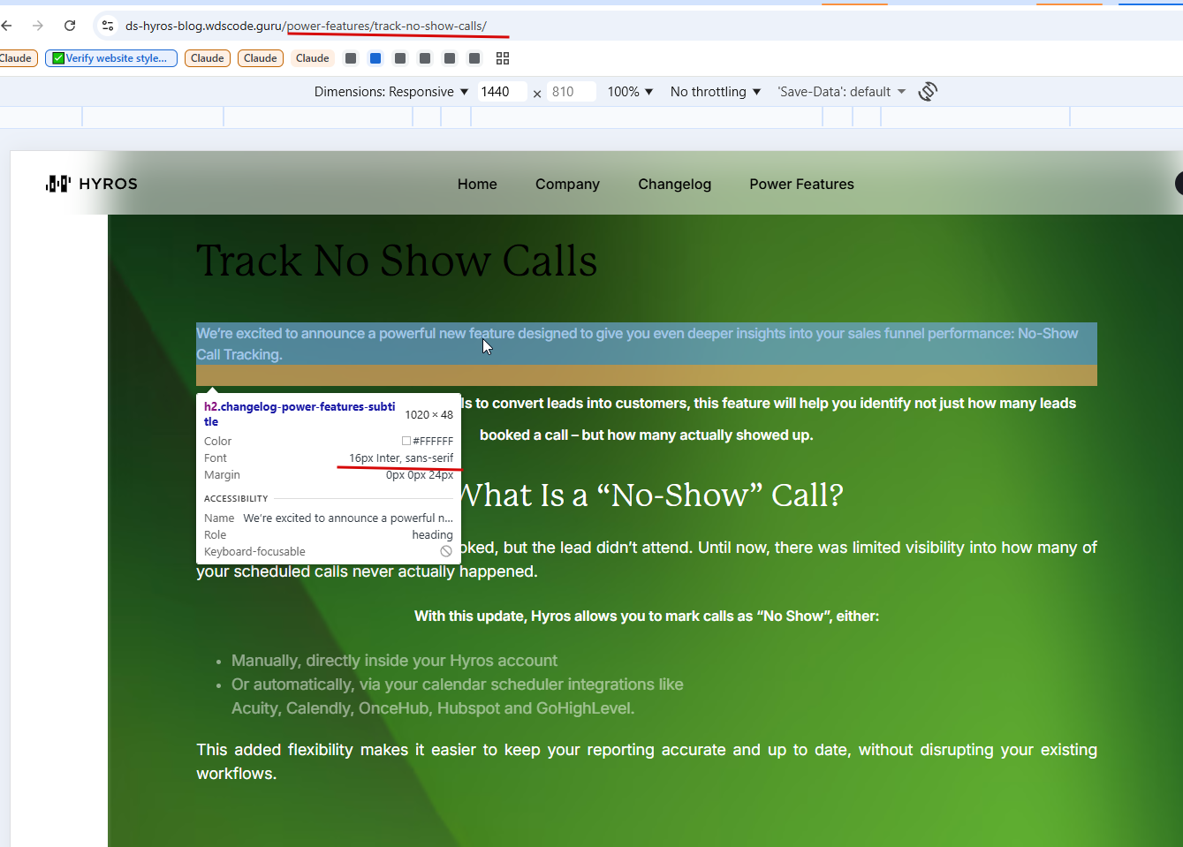
Task: Click the 'What Is a "No-Show" Call?' heading
Action: (651, 495)
